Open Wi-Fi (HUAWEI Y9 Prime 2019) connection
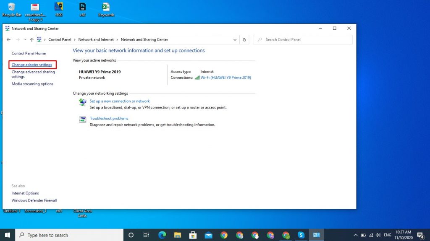This screenshot has height=241, width=430. pyautogui.click(x=225, y=78)
